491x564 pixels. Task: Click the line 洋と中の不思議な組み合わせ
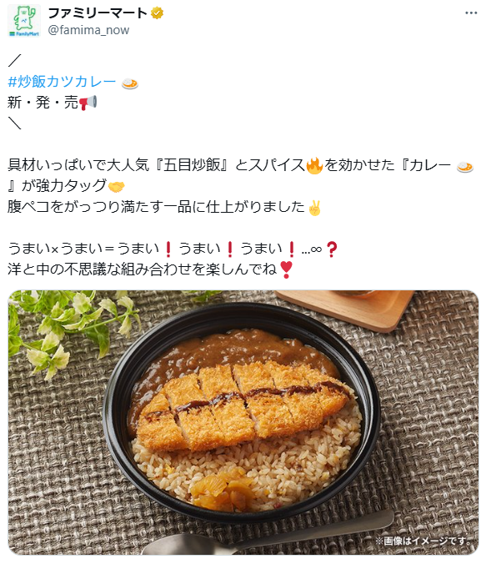151,269
